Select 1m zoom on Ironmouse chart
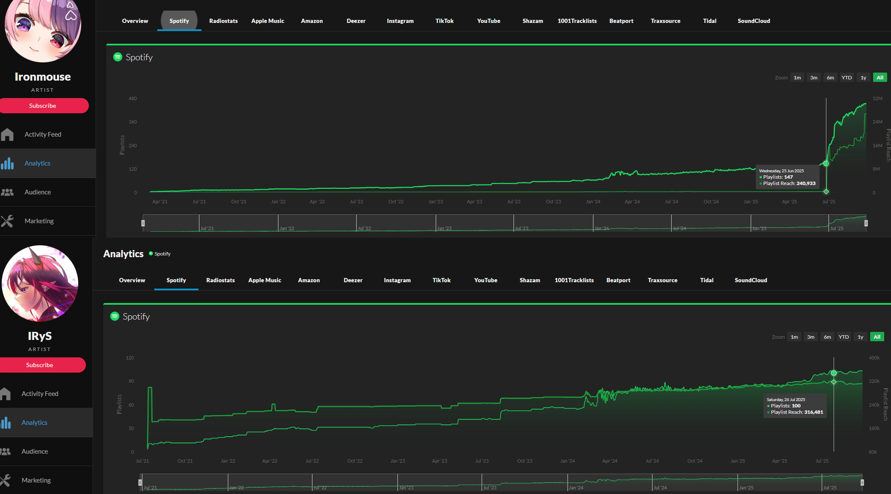 (797, 78)
